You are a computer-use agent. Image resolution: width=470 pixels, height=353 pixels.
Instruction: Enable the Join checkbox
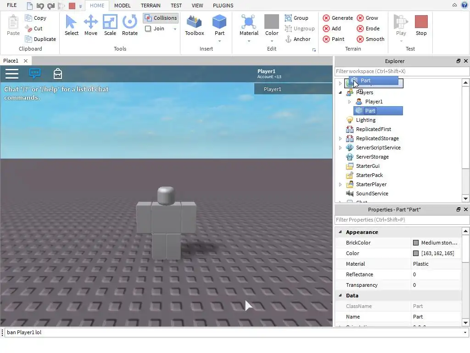(148, 28)
